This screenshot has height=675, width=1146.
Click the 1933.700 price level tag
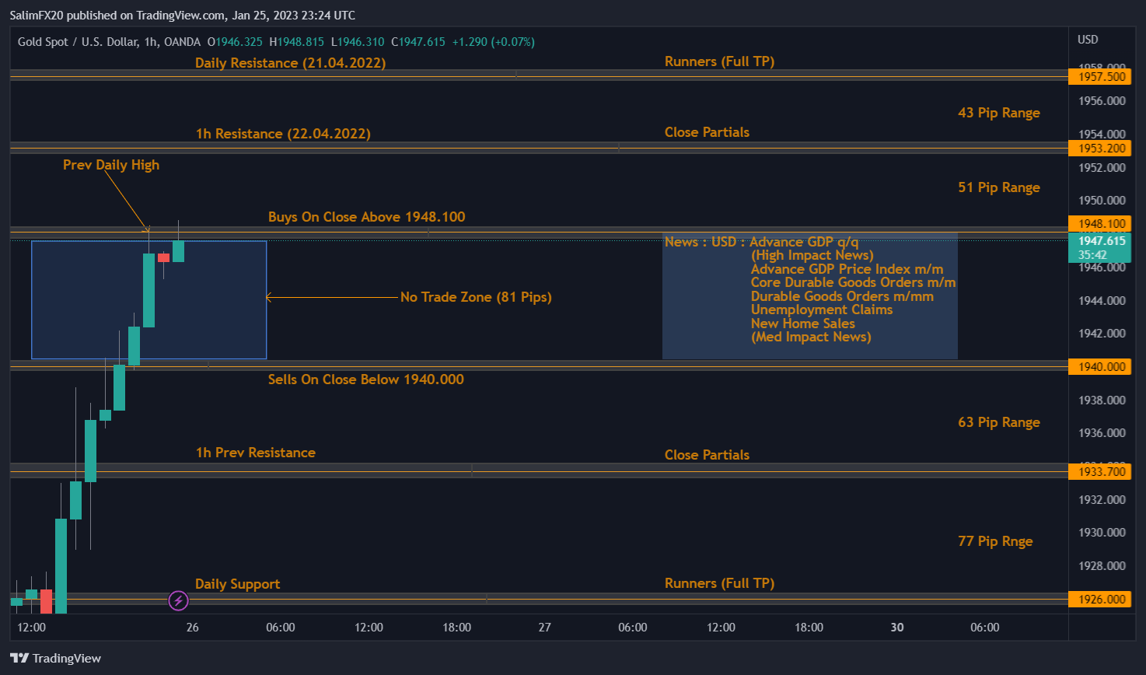1100,472
